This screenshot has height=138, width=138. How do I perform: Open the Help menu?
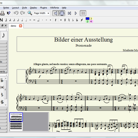coord(64,8)
